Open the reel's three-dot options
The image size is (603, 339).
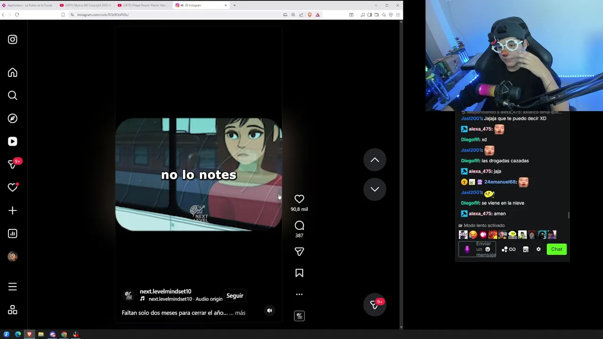(x=299, y=294)
